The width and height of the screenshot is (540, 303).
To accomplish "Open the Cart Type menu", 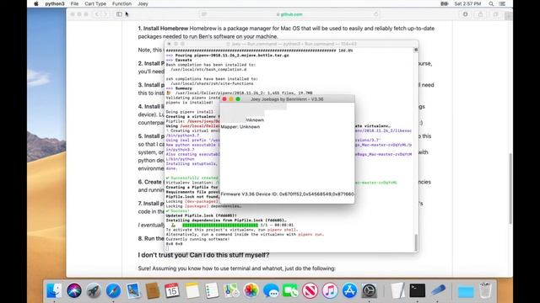I will coord(95,3).
